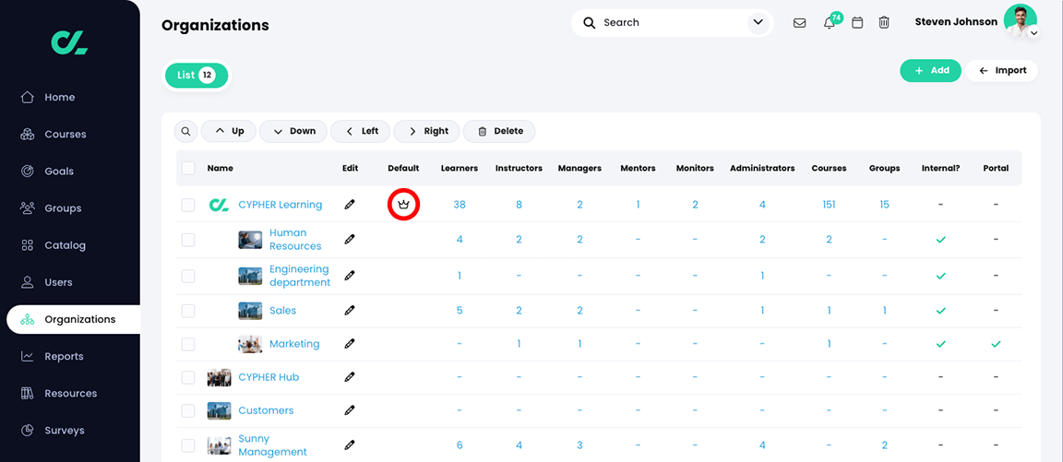This screenshot has width=1063, height=462.
Task: Click the Up button
Action: (229, 132)
